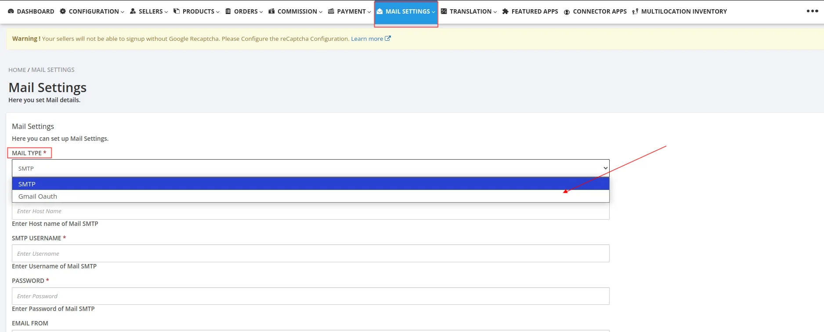Click the Sellers people icon
Screen dimensions: 824x332
pos(133,11)
